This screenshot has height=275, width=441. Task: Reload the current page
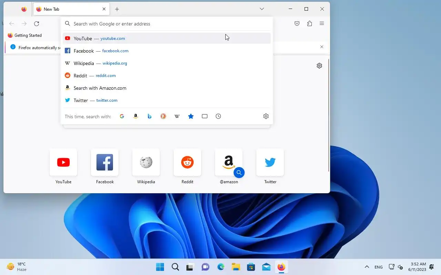(x=37, y=23)
